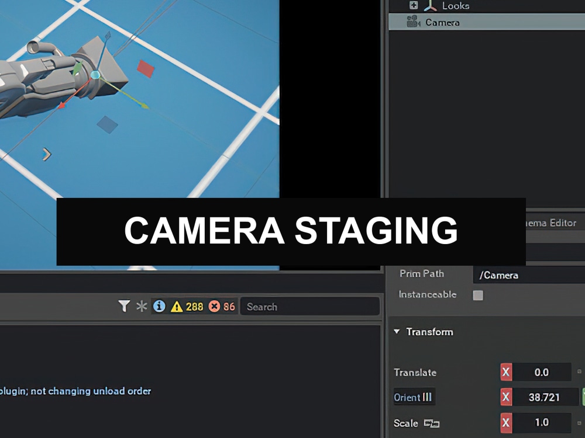The width and height of the screenshot is (585, 438).
Task: Collapse the Transform section
Action: tap(397, 332)
